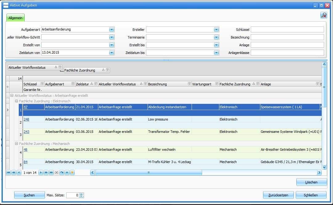Viewport: 333px width, 205px height.
Task: Select the 'Low pressure' cell
Action: click(x=169, y=119)
